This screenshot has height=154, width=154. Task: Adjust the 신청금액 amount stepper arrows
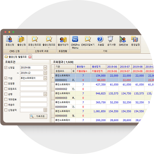[x=45, y=110]
